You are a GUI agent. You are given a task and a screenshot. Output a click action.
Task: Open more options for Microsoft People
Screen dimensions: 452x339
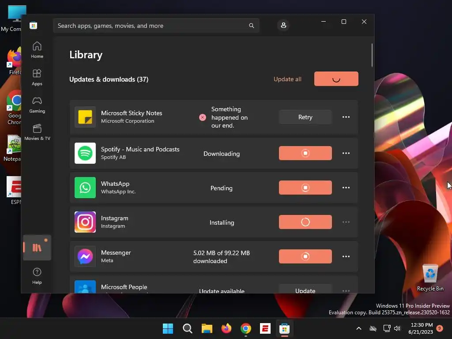click(x=346, y=290)
